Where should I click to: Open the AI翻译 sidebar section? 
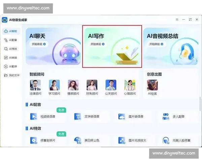11,66
